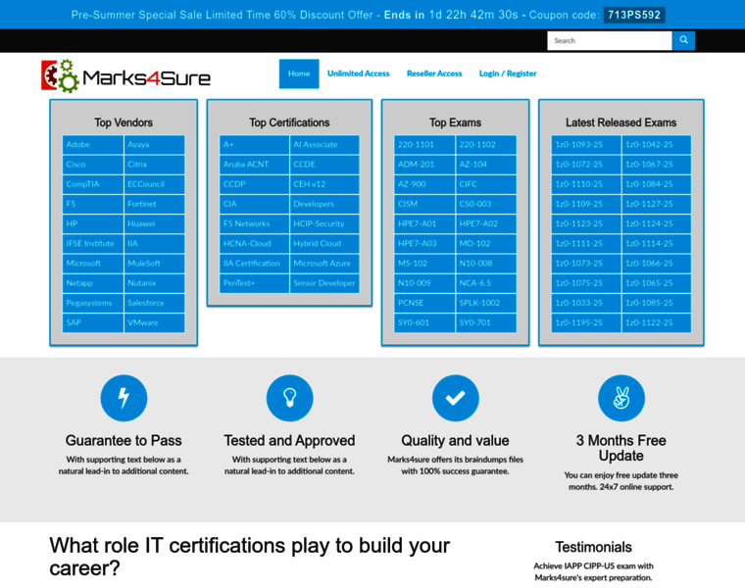Screen dimensions: 745x588
Task: Open the VMware vendor link
Action: coord(155,322)
